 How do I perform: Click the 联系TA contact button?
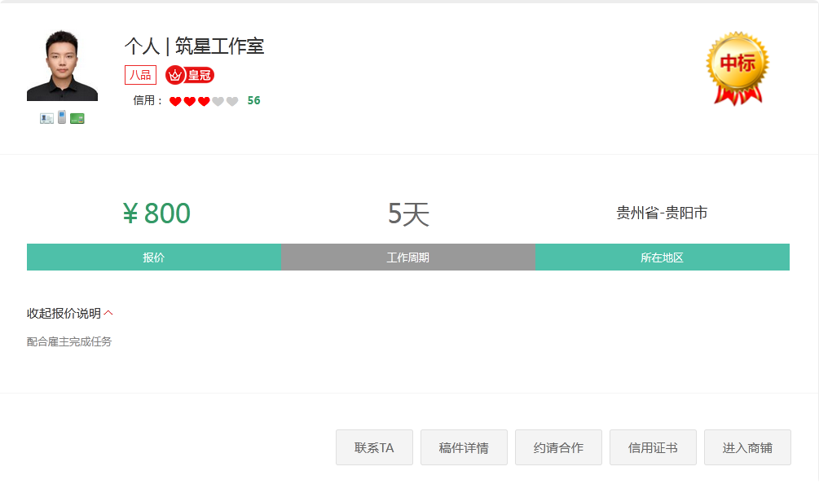[x=374, y=447]
